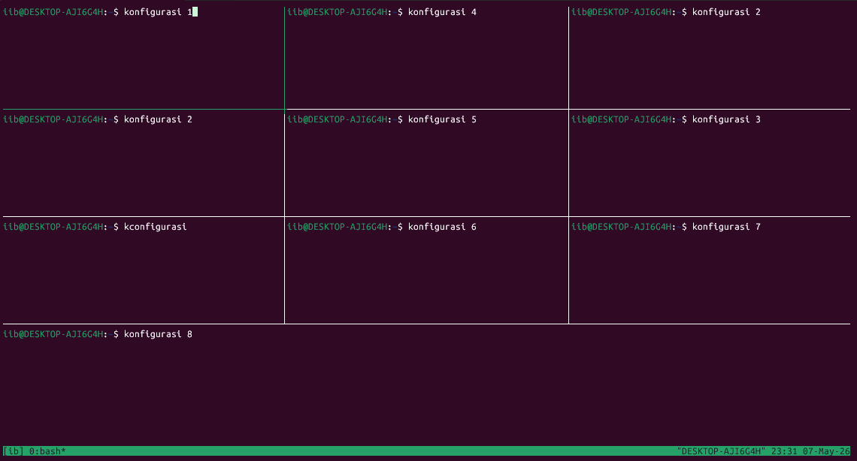The width and height of the screenshot is (857, 461).
Task: Click the 07-May-26 date in the status bar
Action: tap(826, 451)
